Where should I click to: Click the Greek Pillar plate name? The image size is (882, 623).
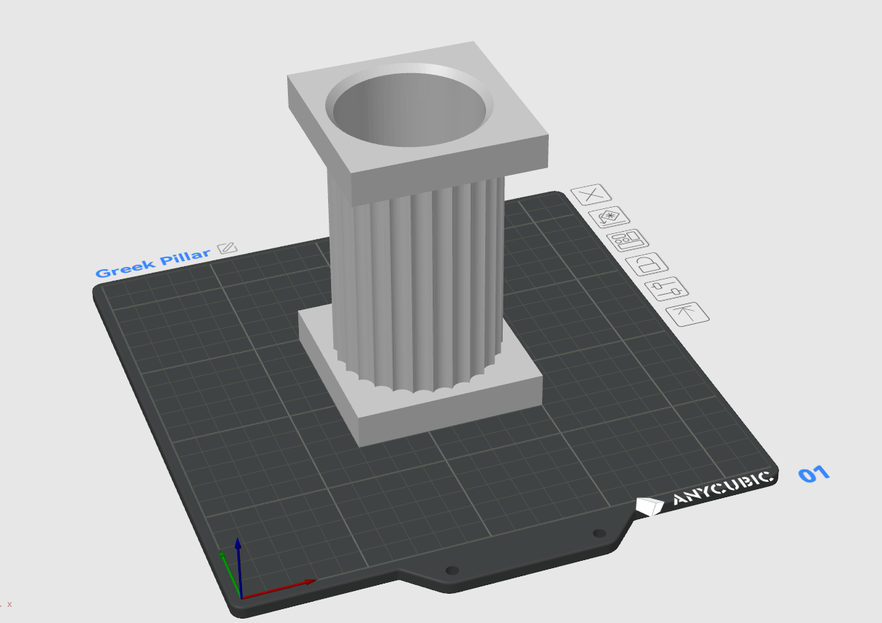pos(153,263)
